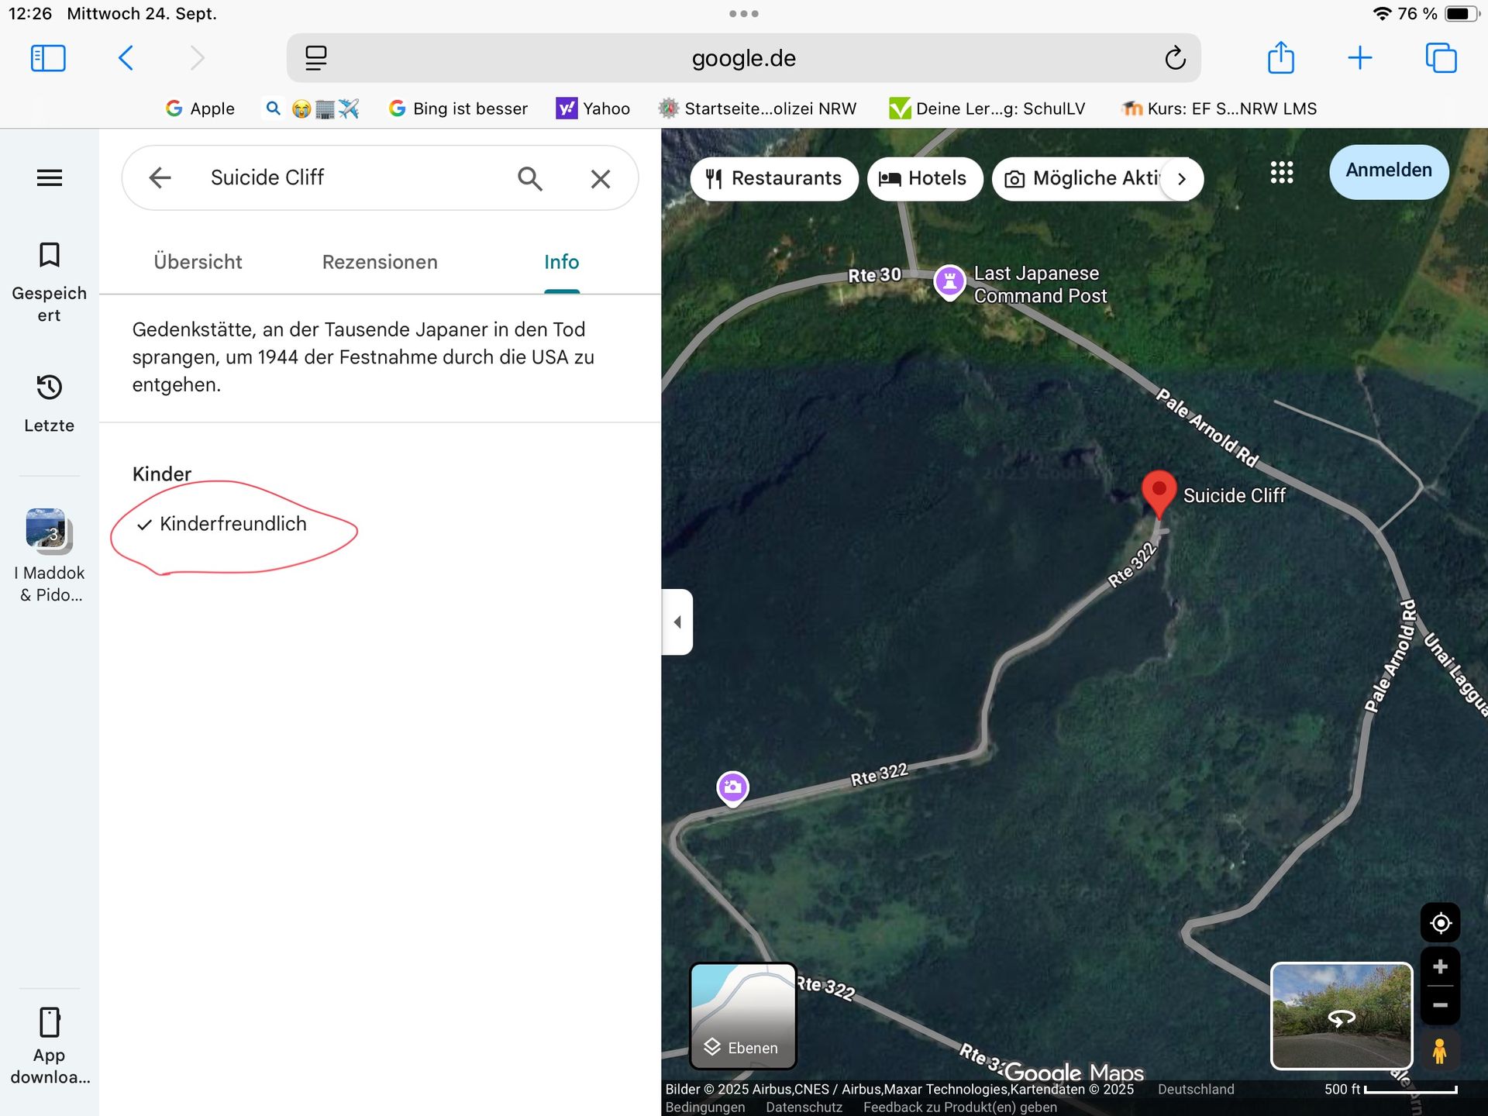Viewport: 1488px width, 1116px height.
Task: Click the red Suicide Cliff map pin
Action: (x=1159, y=493)
